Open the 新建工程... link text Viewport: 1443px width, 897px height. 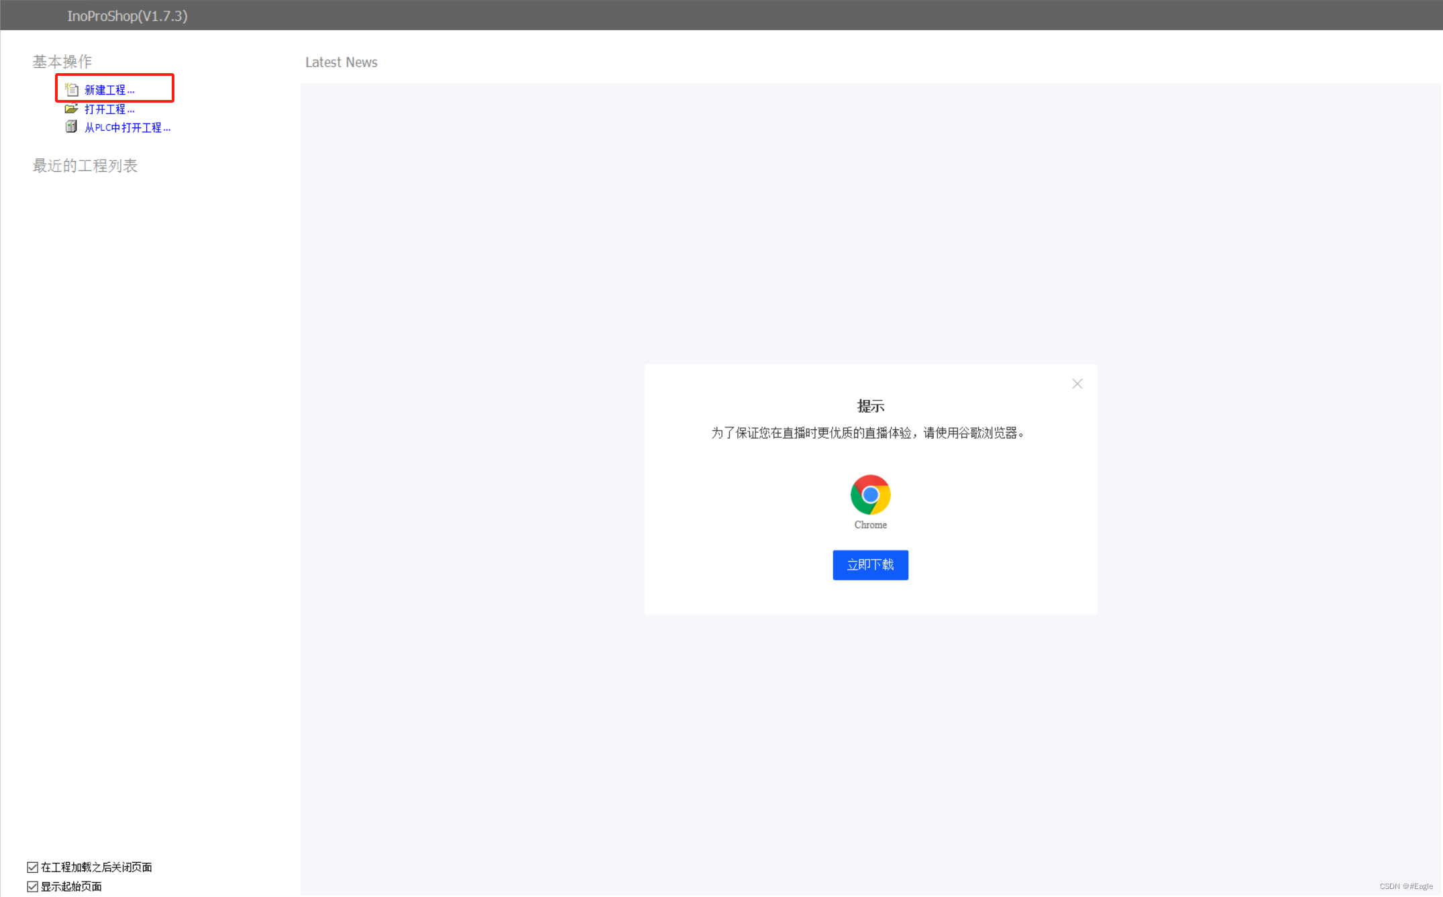[x=109, y=90]
